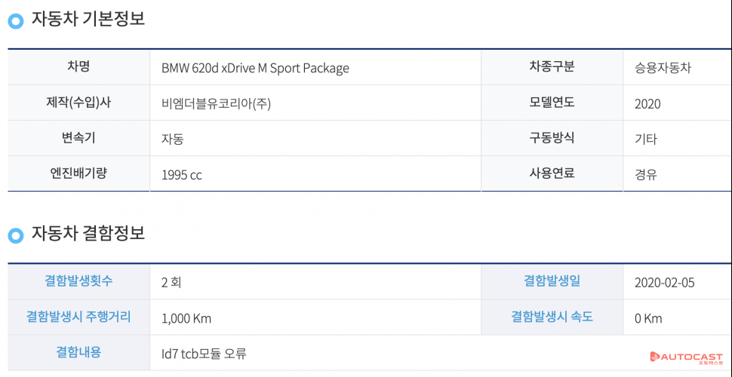
Task: Select the defect date 2020-02-05
Action: 665,283
